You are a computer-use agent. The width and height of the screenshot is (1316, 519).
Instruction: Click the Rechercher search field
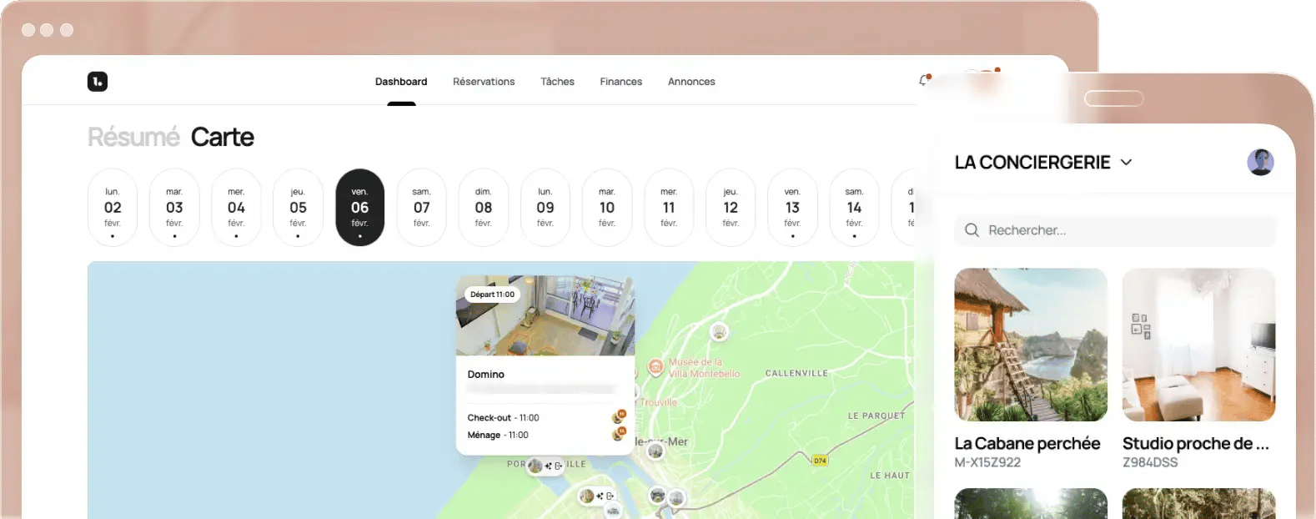pos(1115,230)
